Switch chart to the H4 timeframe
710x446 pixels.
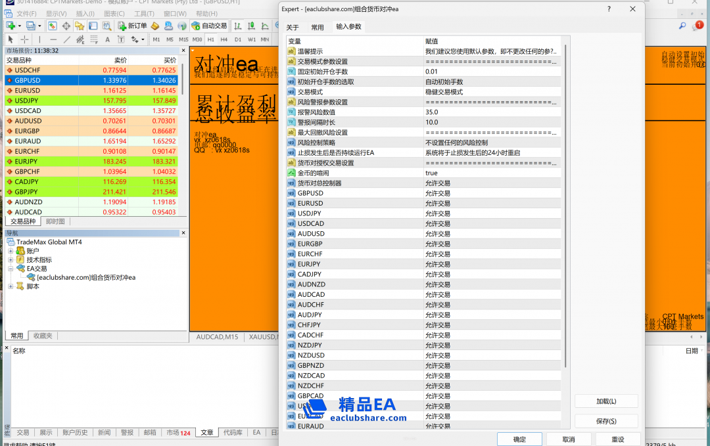(x=224, y=39)
